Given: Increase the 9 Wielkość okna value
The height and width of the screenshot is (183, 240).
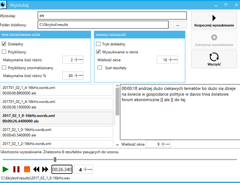Looking at the screenshot, I should pos(163,144).
